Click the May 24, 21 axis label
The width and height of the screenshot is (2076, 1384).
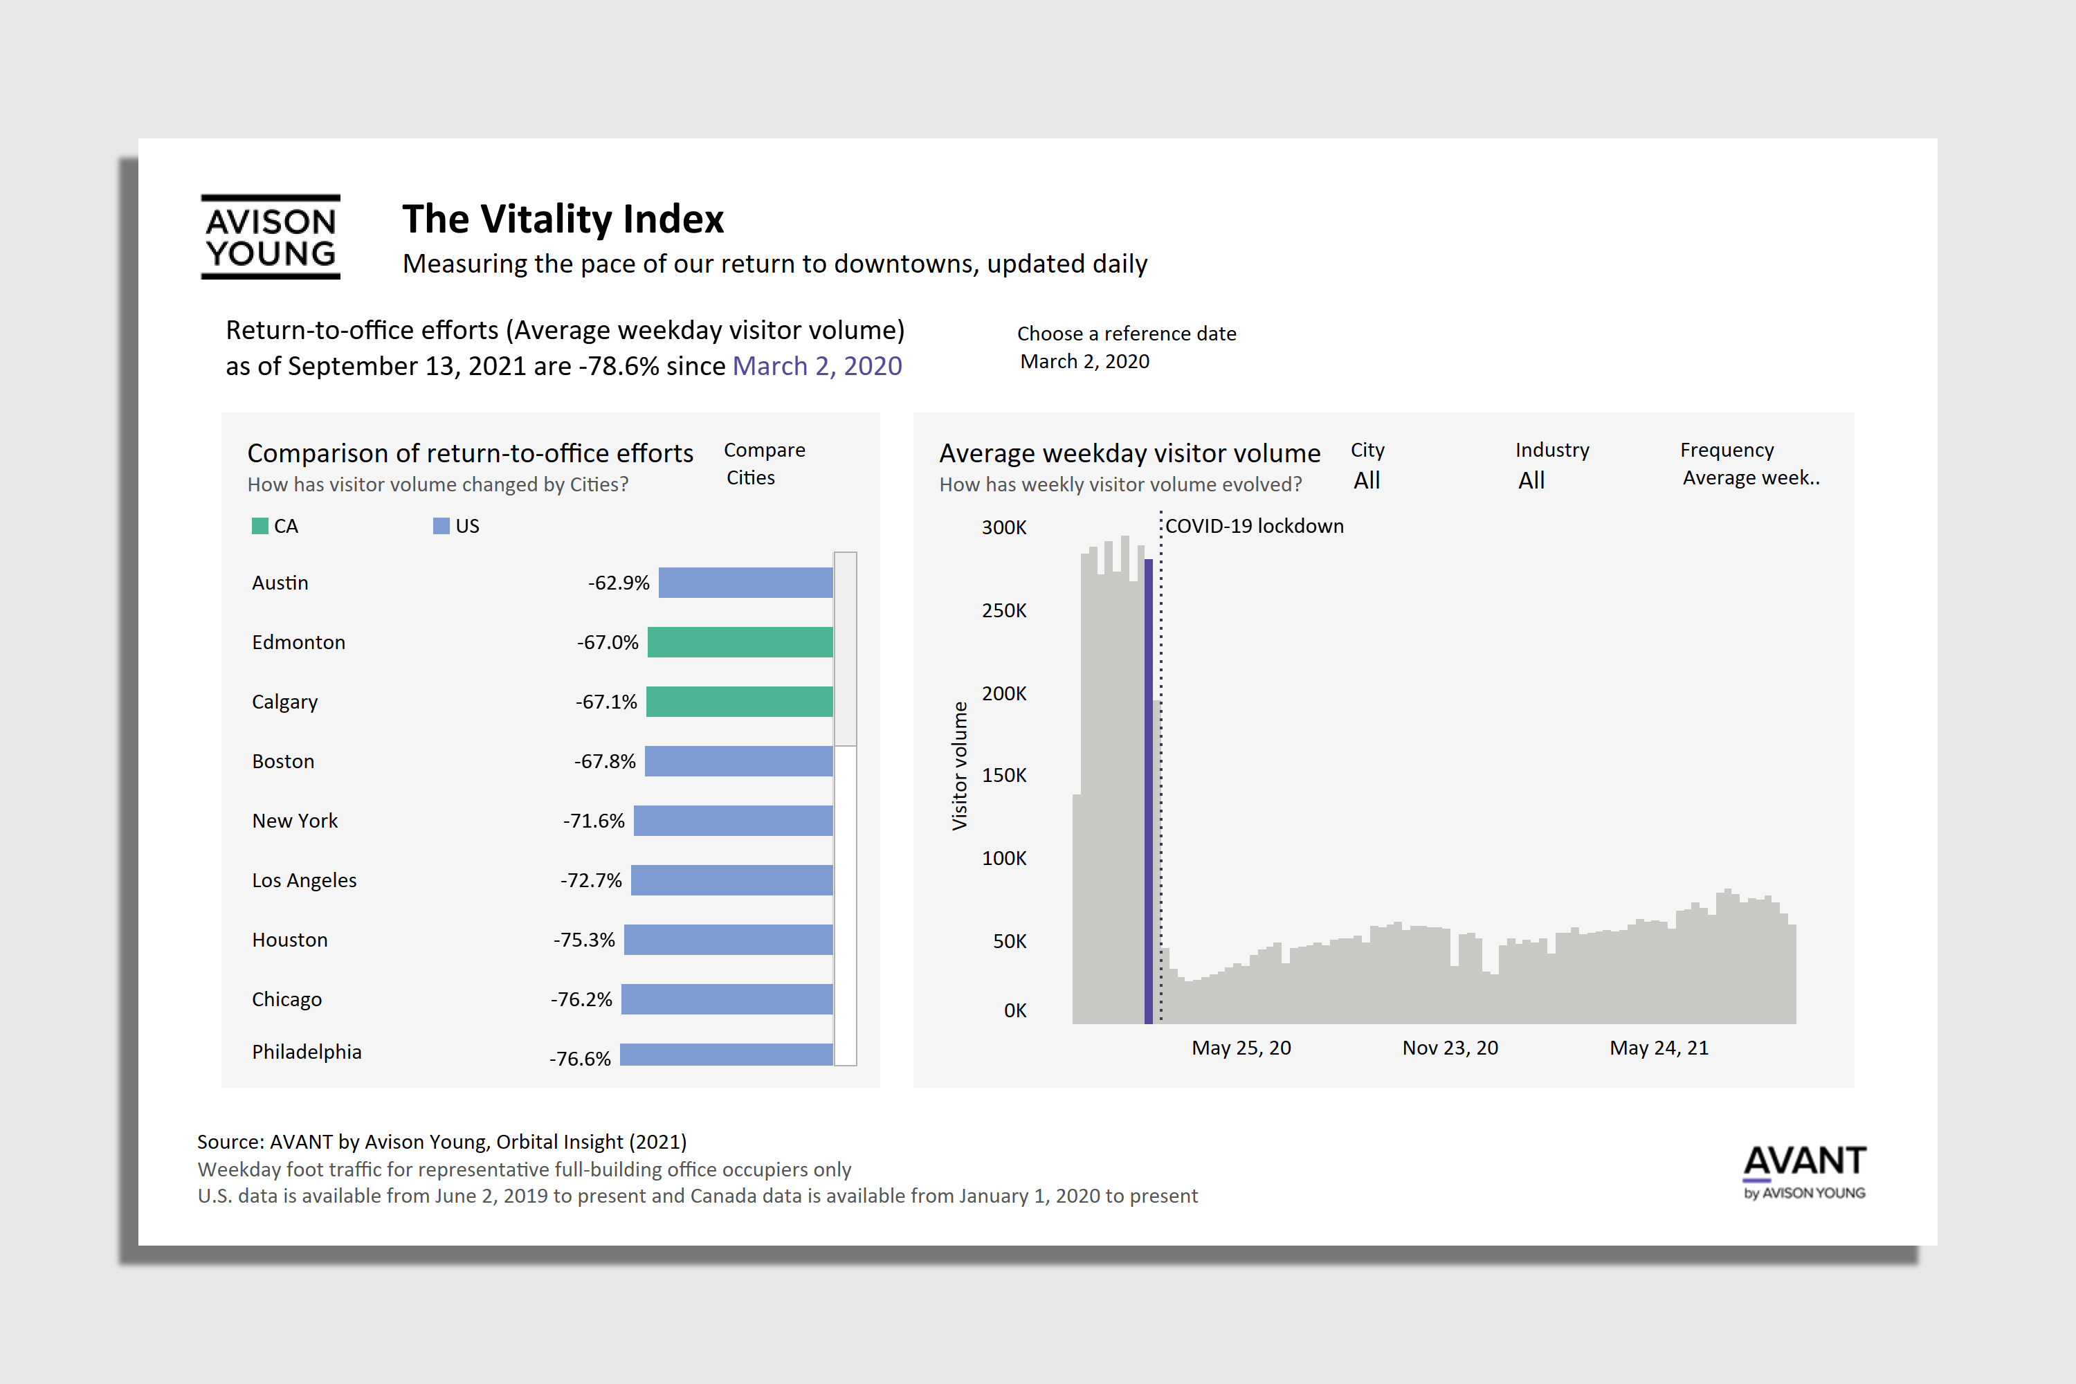1659,1048
